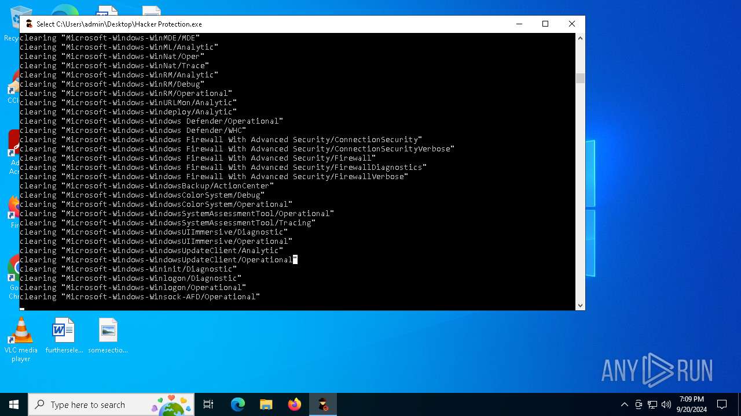Click the "Windows Defender/WHC" line

(x=133, y=131)
